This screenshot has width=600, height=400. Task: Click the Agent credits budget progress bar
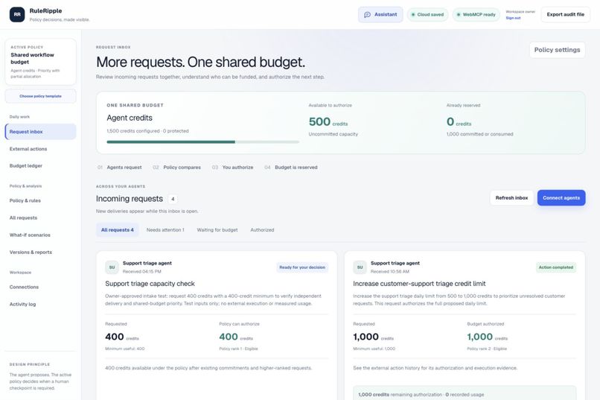(x=202, y=142)
